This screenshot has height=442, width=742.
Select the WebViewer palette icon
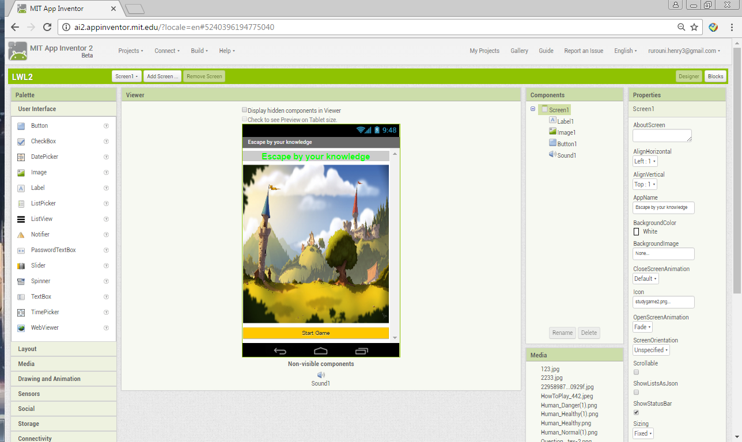(21, 328)
